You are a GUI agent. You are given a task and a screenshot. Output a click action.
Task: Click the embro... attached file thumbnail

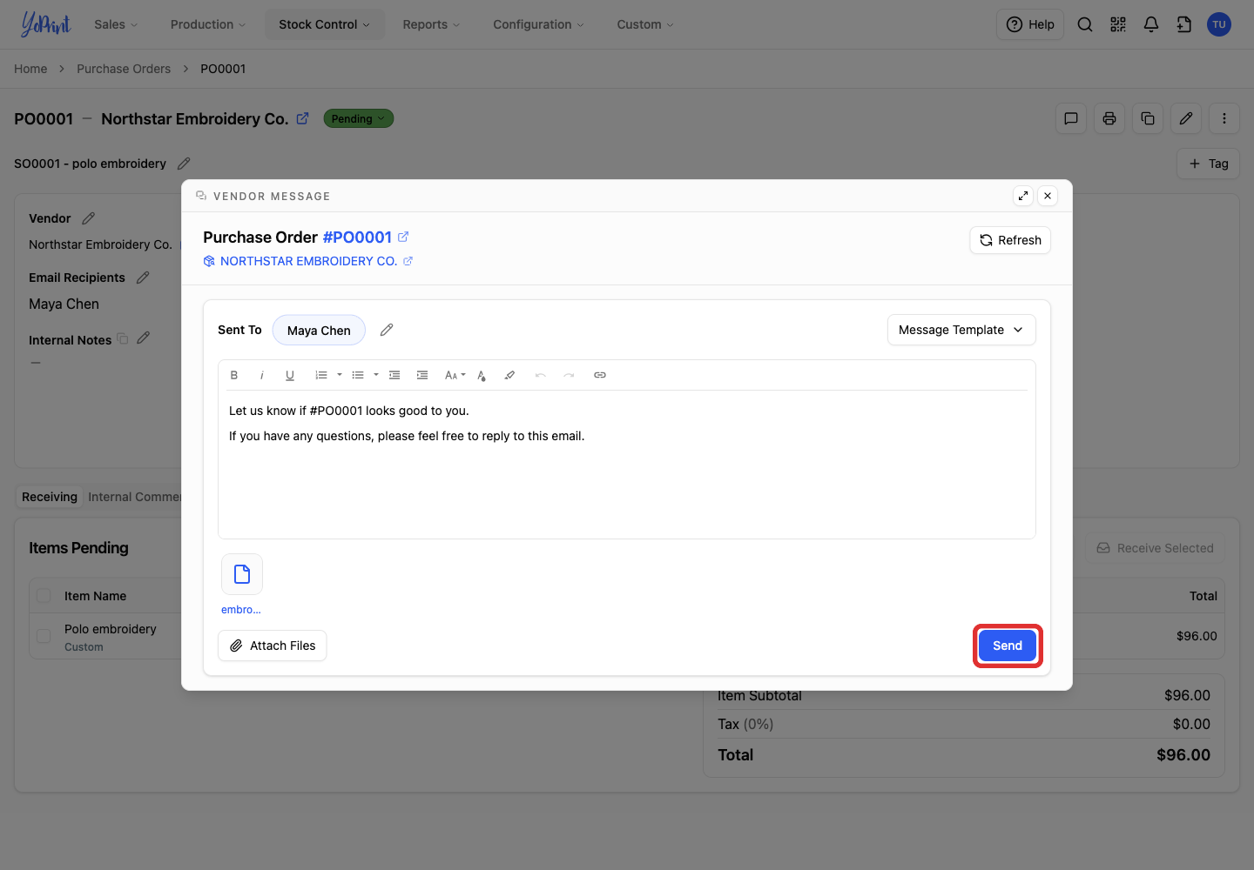(242, 574)
